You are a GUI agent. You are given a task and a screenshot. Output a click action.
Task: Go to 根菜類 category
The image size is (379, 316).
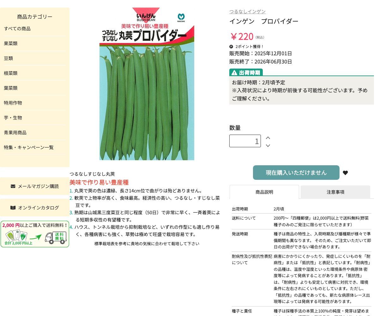[11, 73]
